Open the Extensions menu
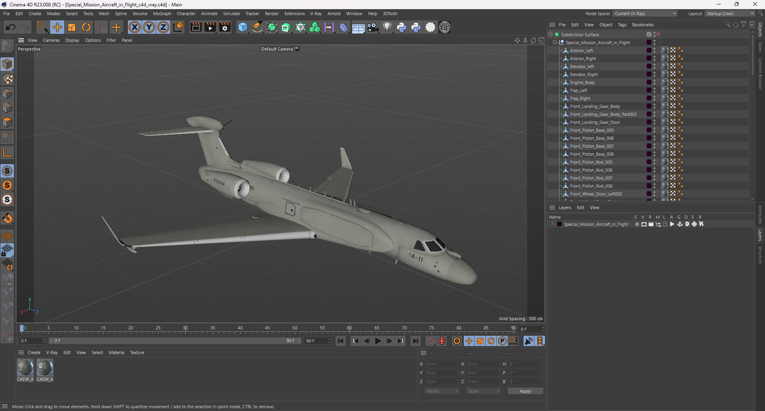This screenshot has height=411, width=765. [x=294, y=14]
